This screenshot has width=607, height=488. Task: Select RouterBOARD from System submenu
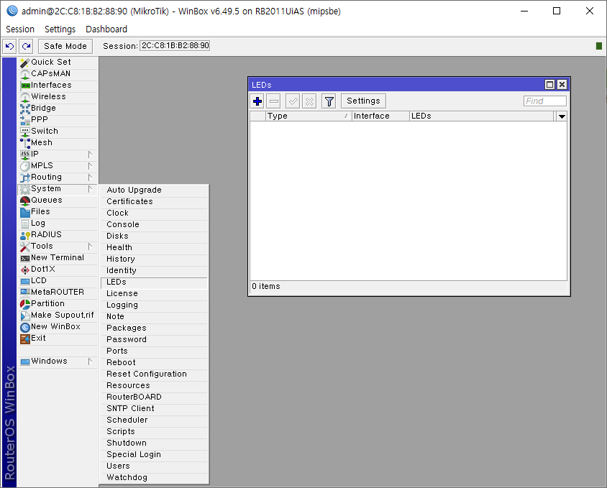(x=154, y=397)
